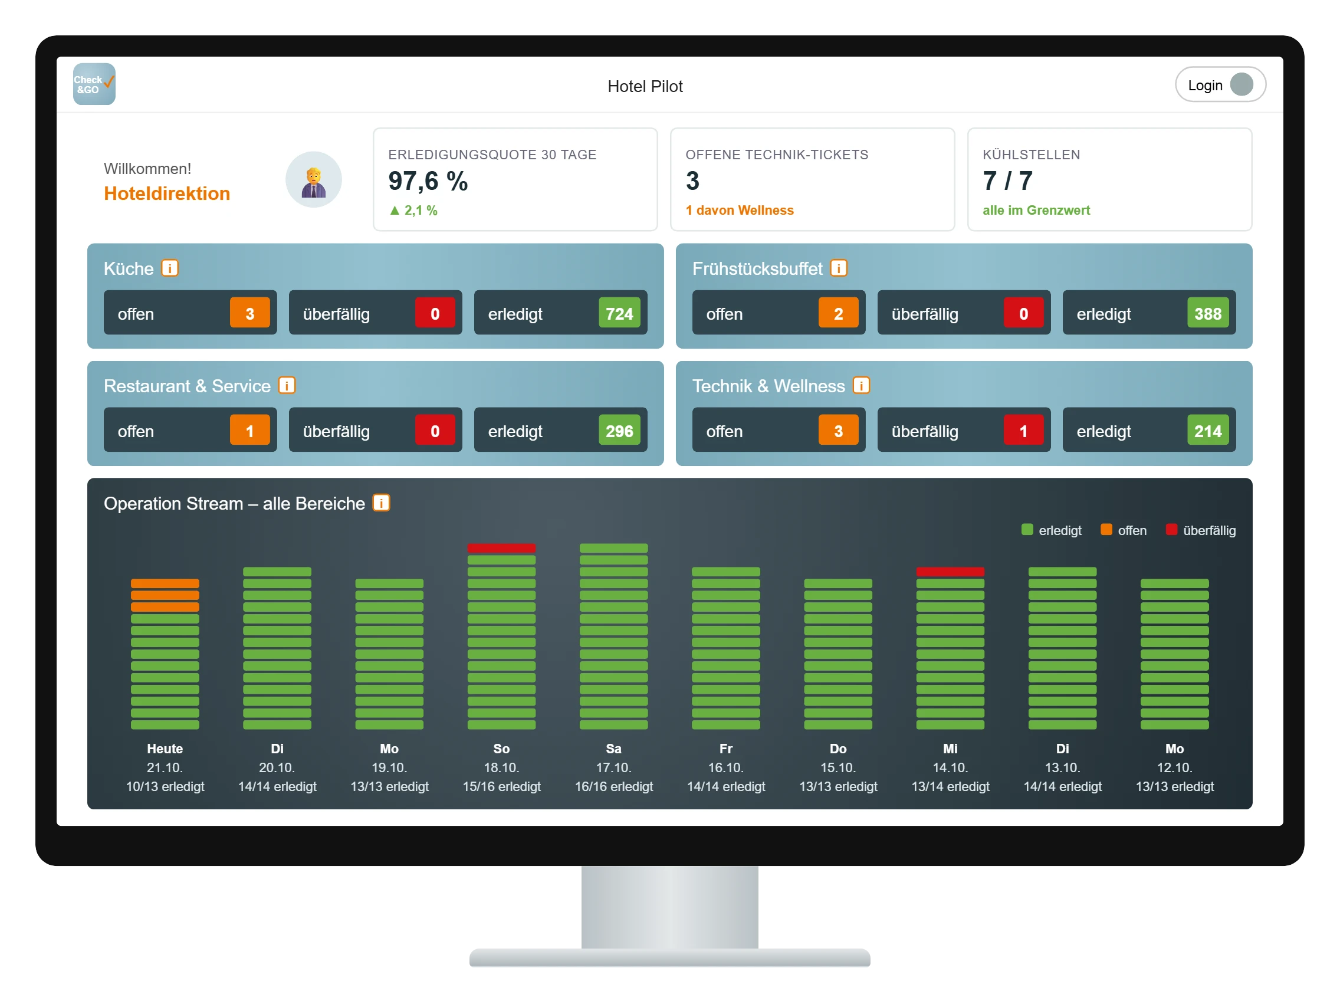Open the Restaurant & Service info icon
The height and width of the screenshot is (1004, 1340).
pos(287,385)
